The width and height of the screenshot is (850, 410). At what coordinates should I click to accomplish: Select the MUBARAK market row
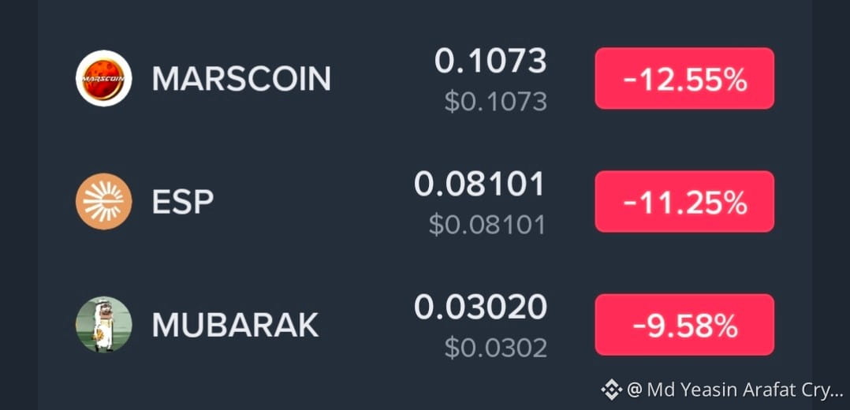click(x=425, y=325)
